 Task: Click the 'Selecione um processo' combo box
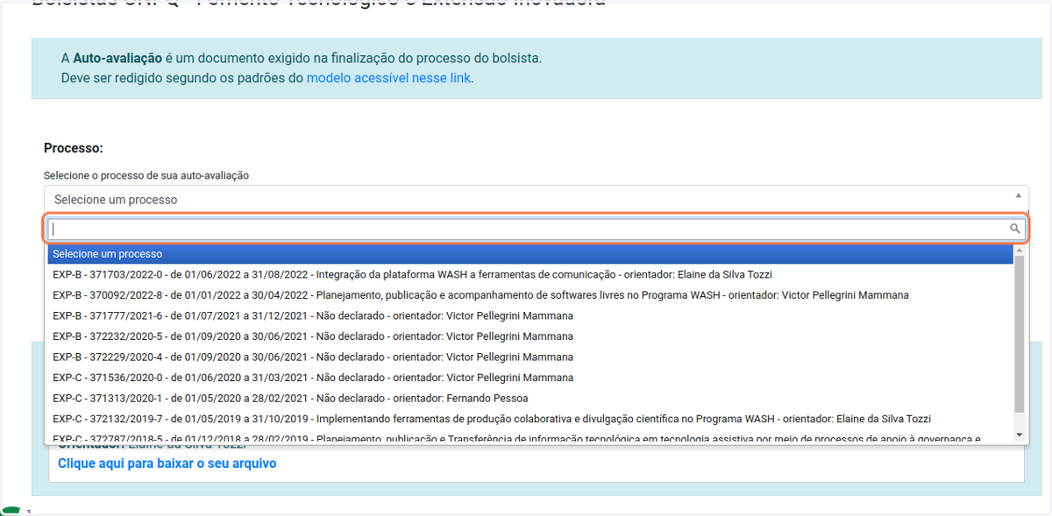[x=537, y=200]
